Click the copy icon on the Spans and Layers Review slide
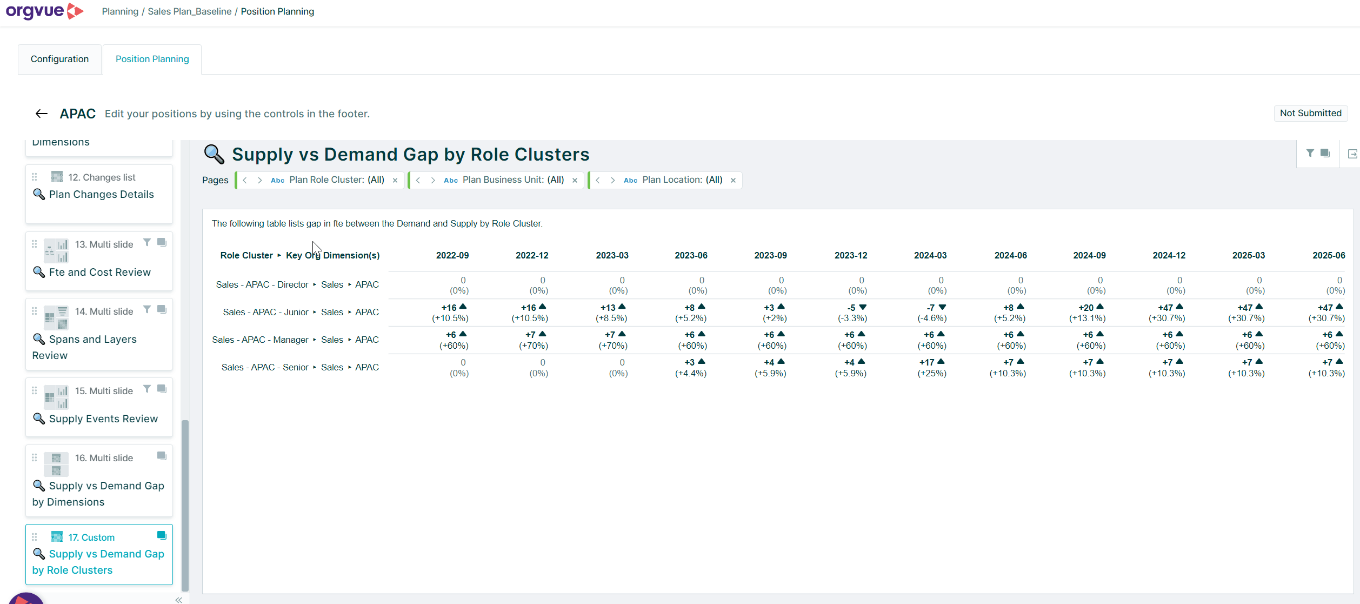The width and height of the screenshot is (1360, 604). click(x=162, y=309)
